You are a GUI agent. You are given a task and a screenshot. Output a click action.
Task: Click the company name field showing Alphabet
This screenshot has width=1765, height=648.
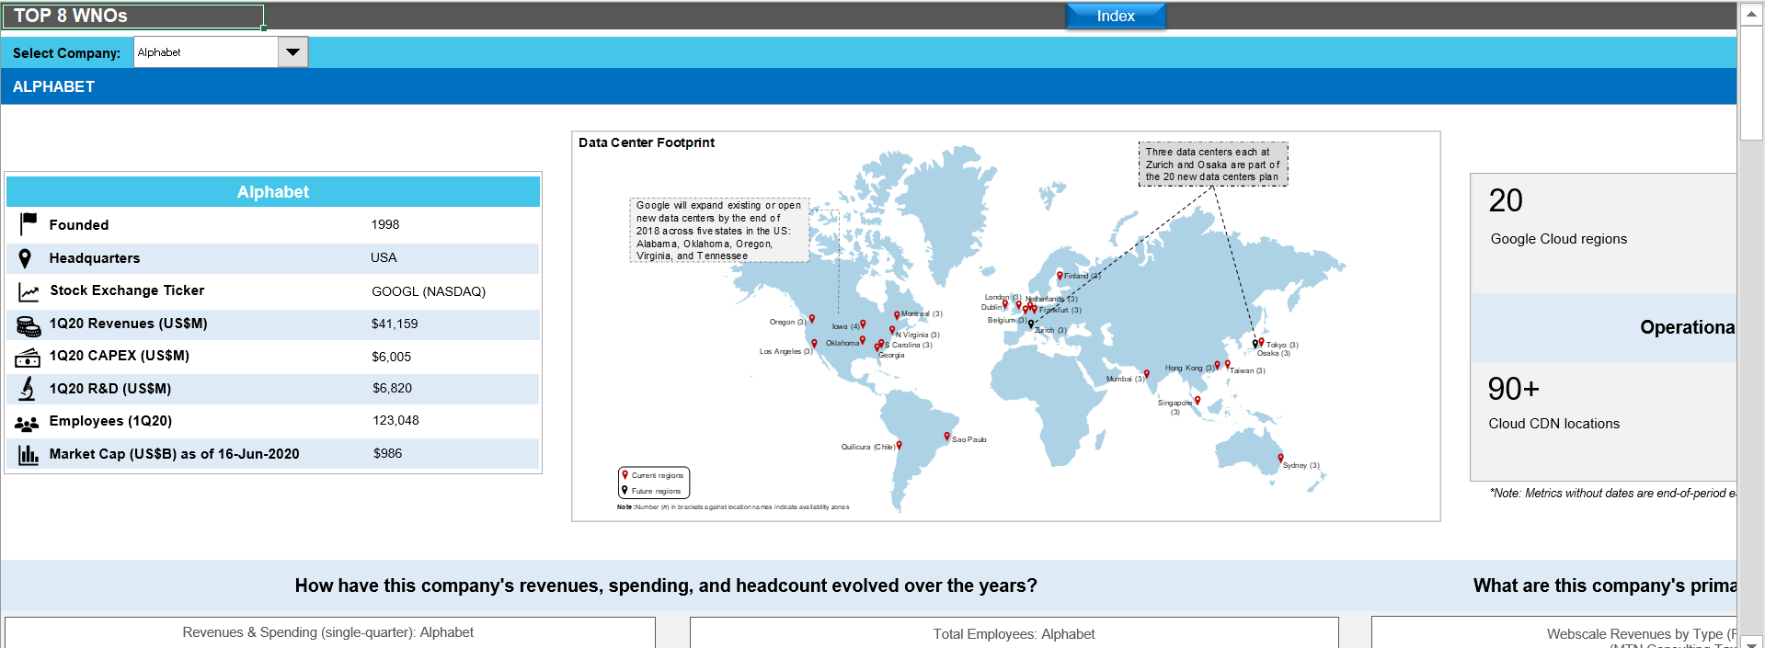click(x=206, y=52)
